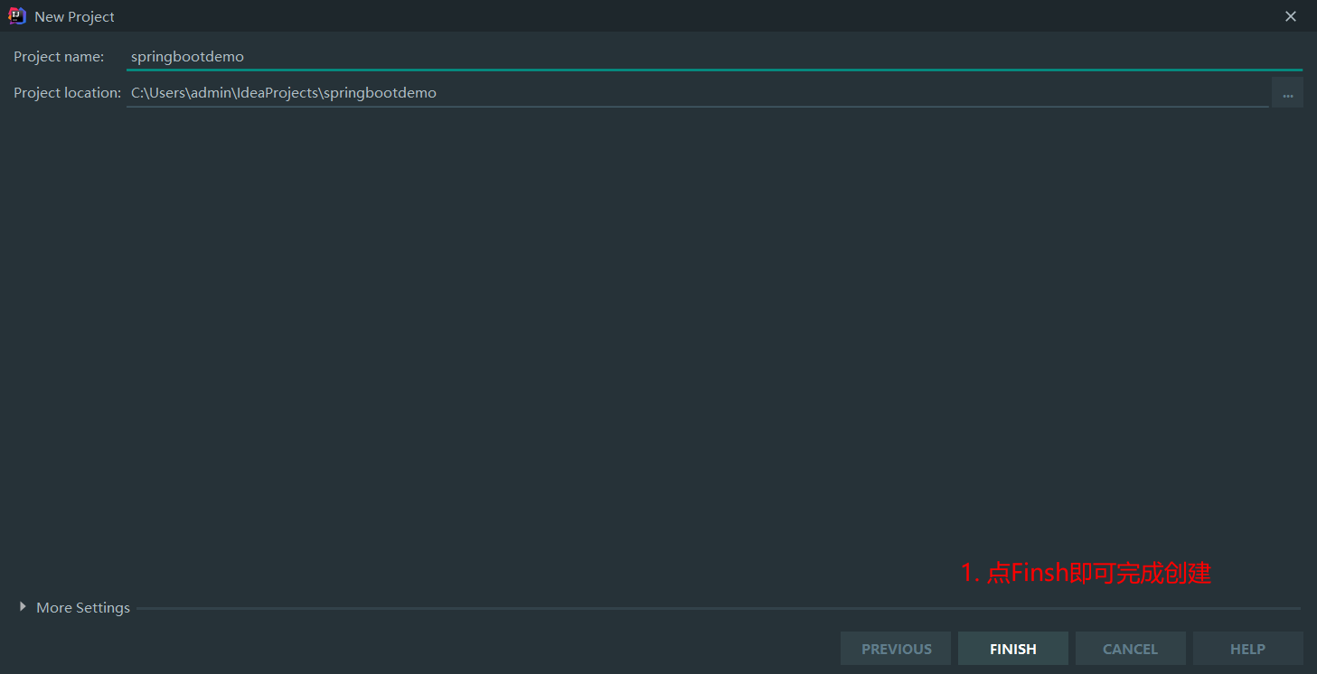This screenshot has height=674, width=1317.
Task: Click Finish to create the project
Action: tap(1013, 649)
